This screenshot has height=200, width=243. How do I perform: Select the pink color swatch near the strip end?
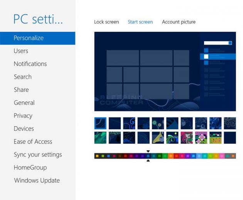[x=222, y=156]
